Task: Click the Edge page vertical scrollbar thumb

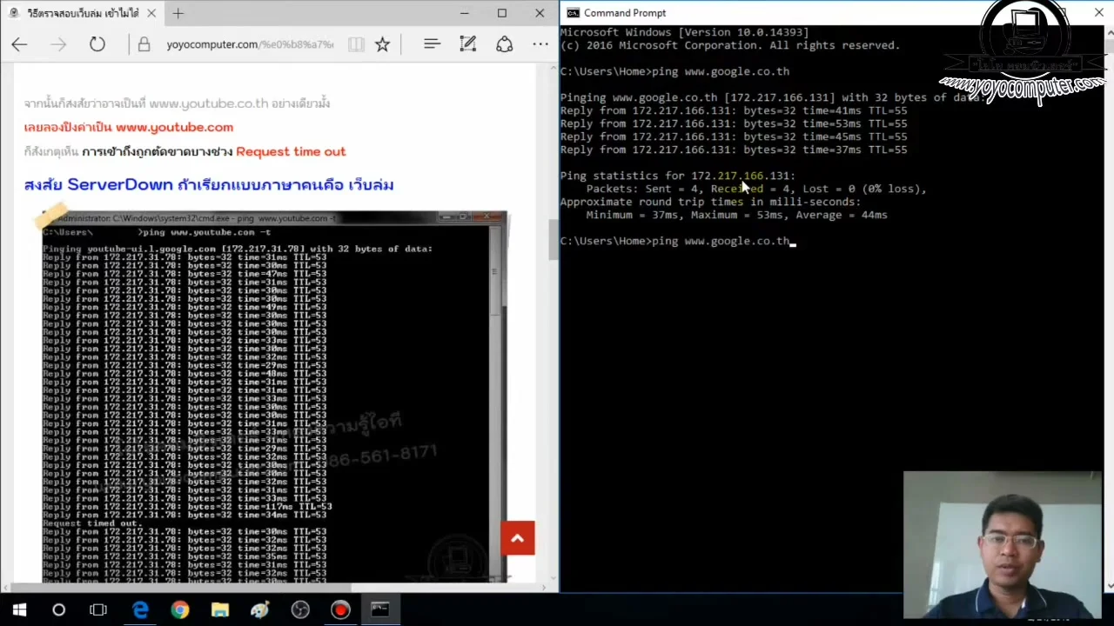Action: point(552,239)
